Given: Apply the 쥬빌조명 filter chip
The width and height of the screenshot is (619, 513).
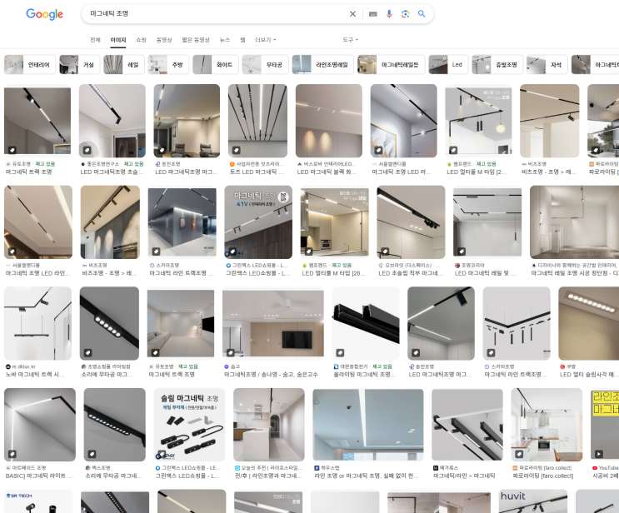Looking at the screenshot, I should pos(497,65).
